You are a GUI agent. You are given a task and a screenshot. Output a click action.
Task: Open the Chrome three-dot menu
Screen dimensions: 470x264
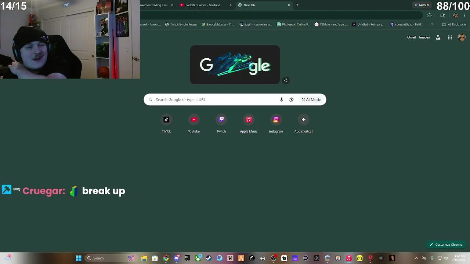[465, 15]
